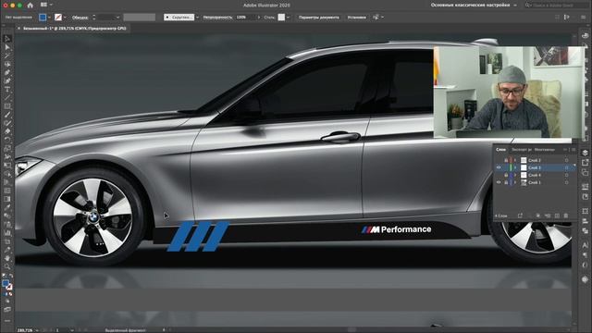Image resolution: width=592 pixels, height=333 pixels.
Task: Click Установки preferences button
Action: 357,18
